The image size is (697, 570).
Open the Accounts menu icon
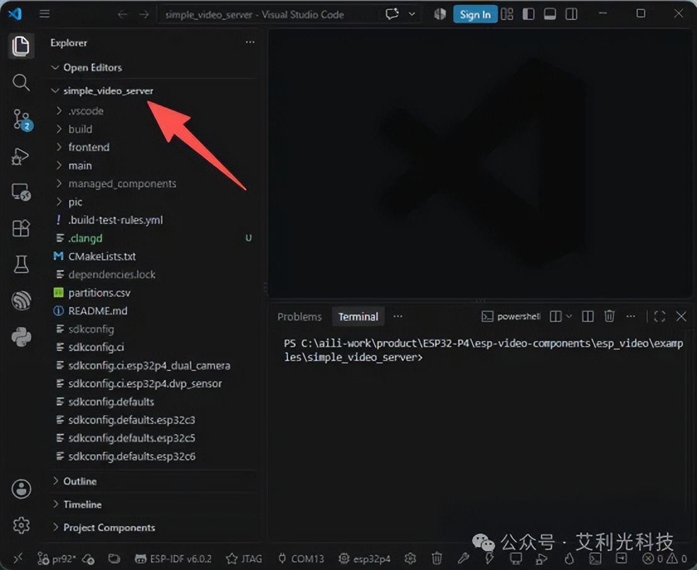21,489
